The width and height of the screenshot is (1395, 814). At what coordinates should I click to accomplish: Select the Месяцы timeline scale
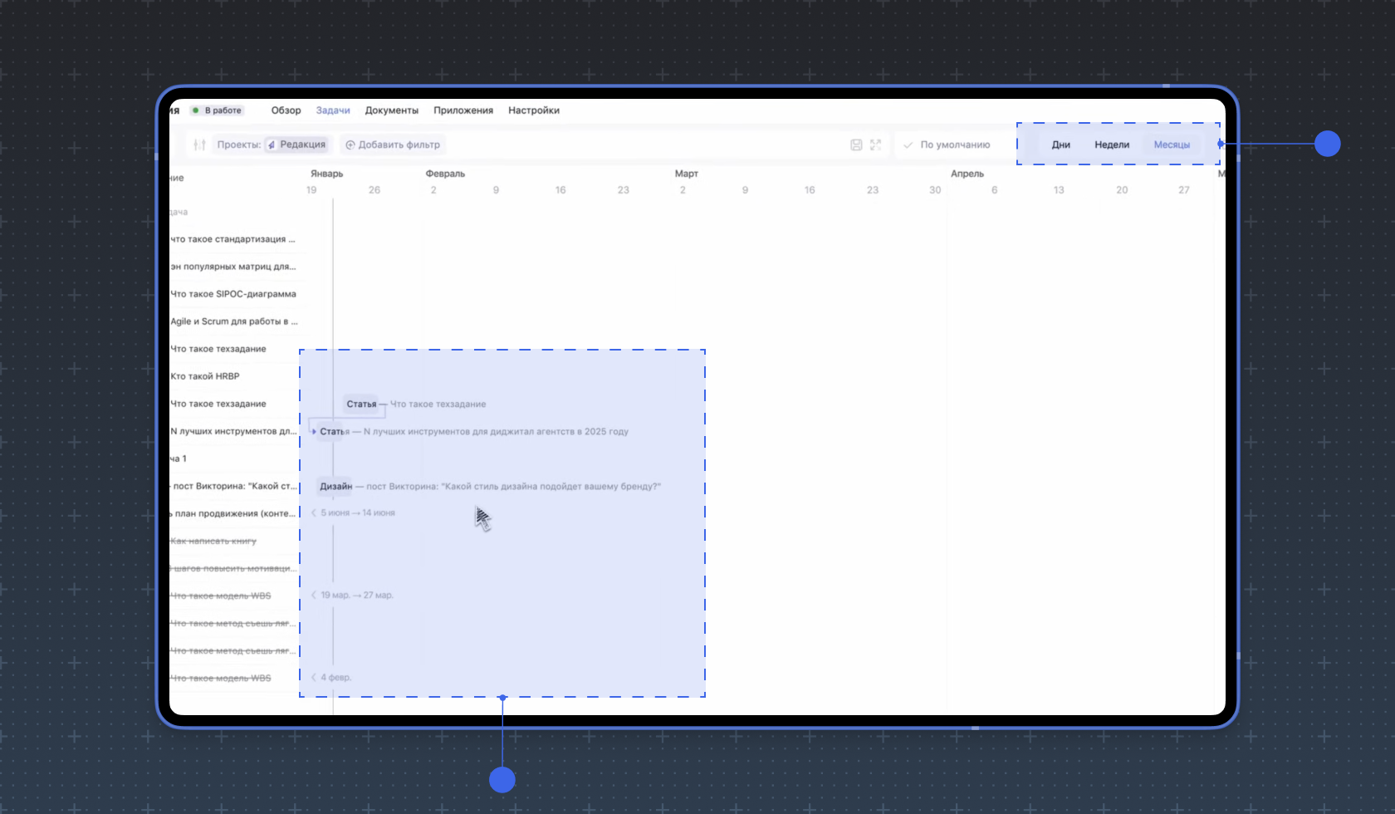pyautogui.click(x=1171, y=145)
